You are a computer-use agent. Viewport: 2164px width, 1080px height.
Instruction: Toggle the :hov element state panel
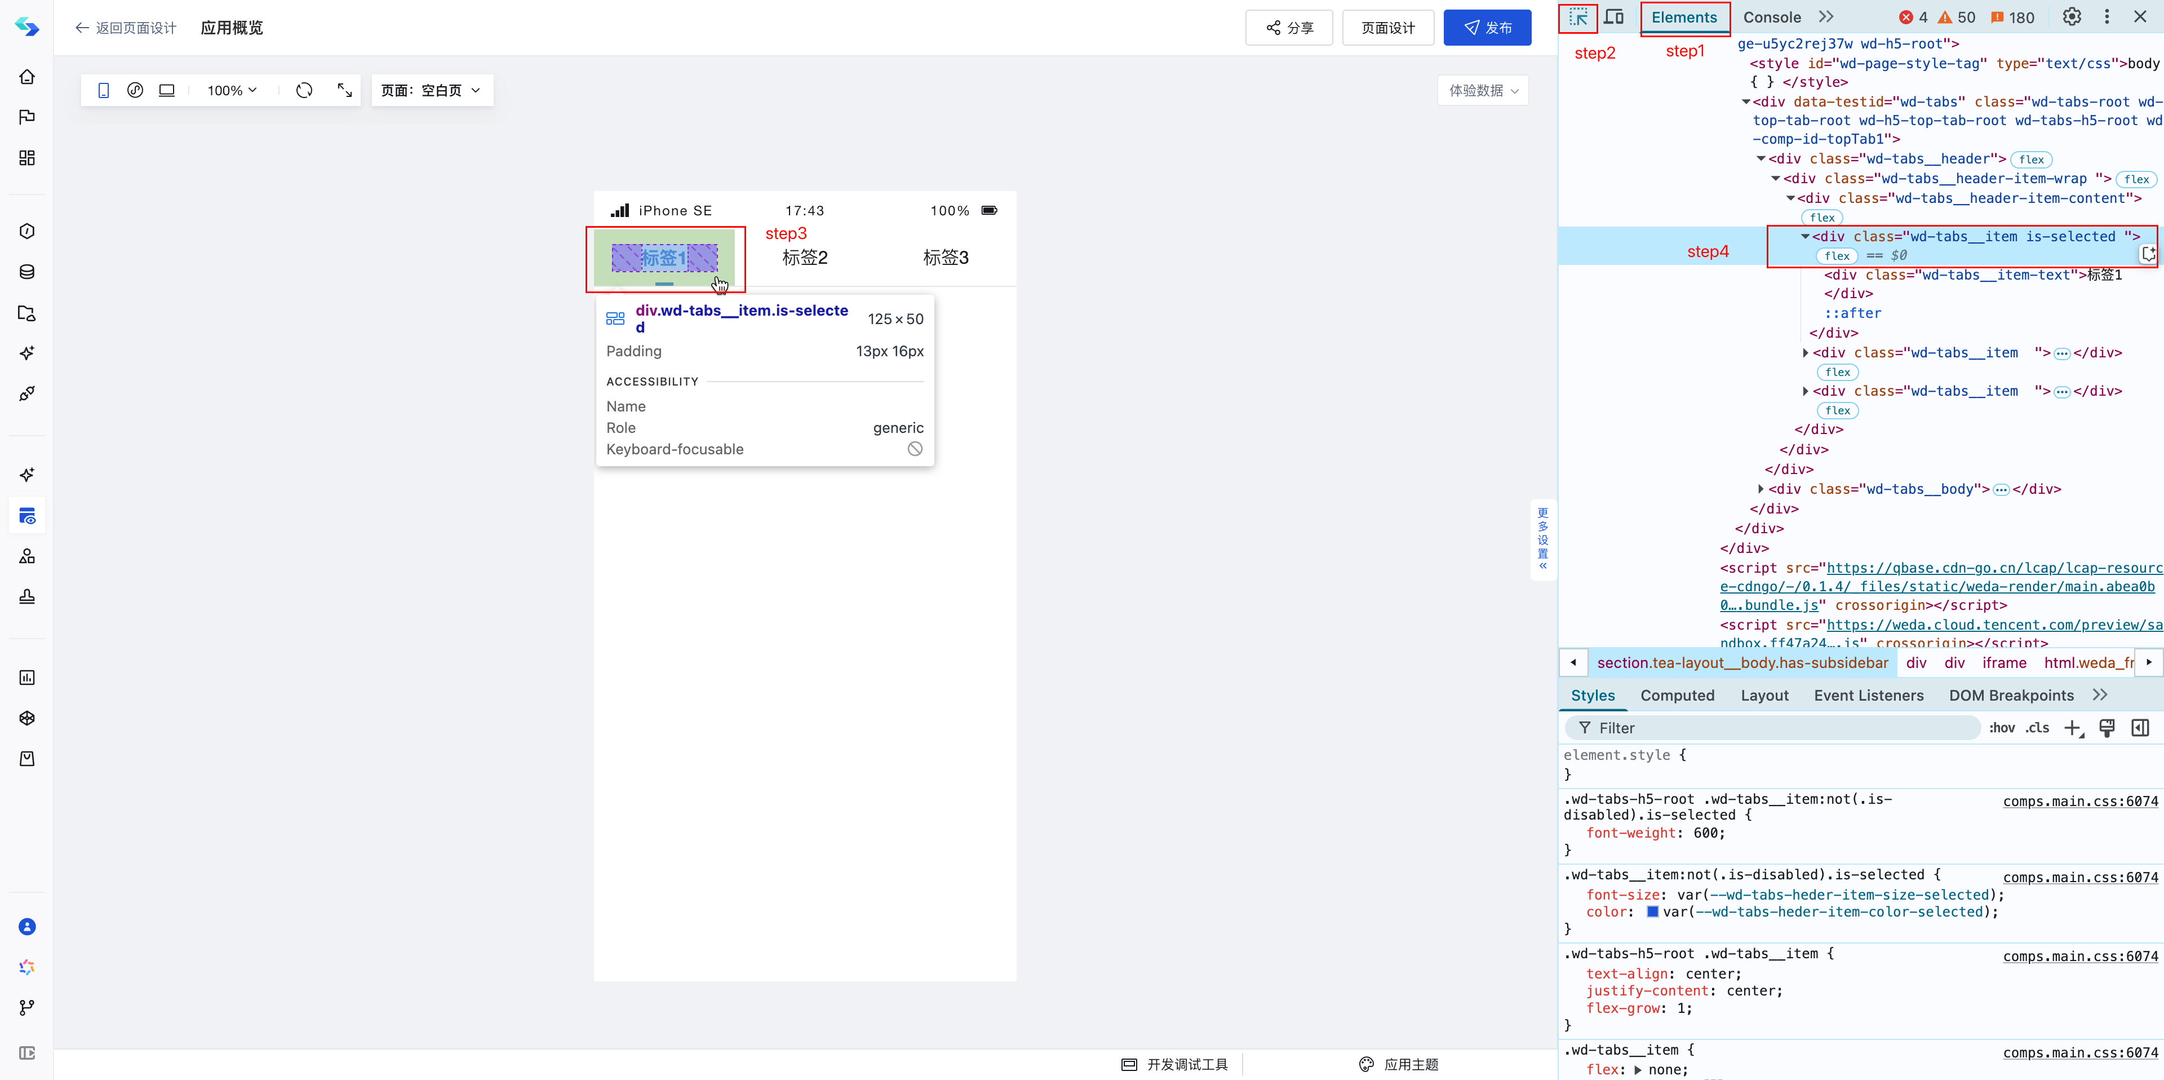(x=2002, y=728)
